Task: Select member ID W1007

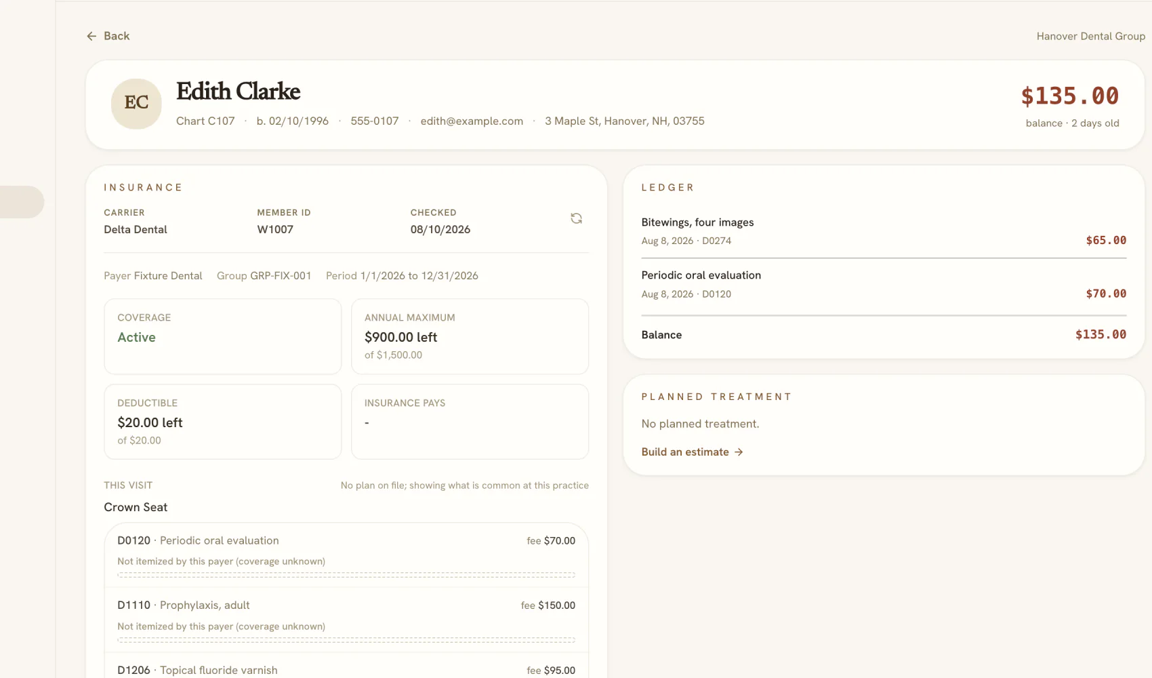Action: pyautogui.click(x=275, y=229)
